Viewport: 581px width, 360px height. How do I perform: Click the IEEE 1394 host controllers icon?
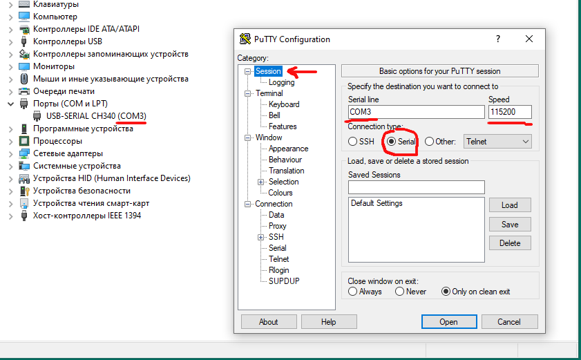24,216
